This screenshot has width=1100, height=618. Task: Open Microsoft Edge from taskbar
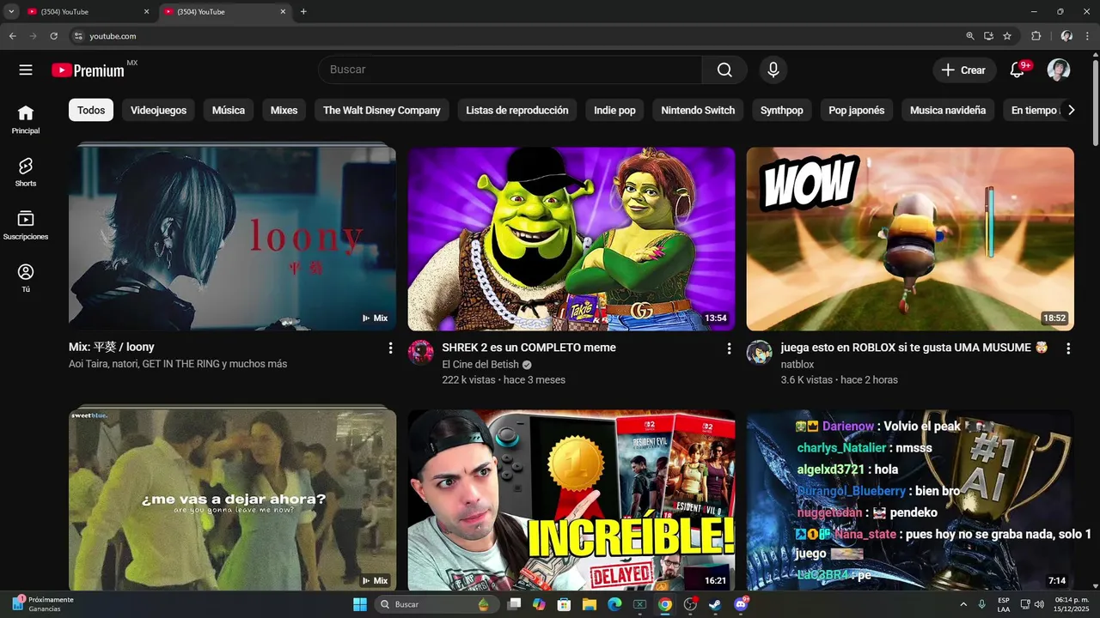click(614, 604)
